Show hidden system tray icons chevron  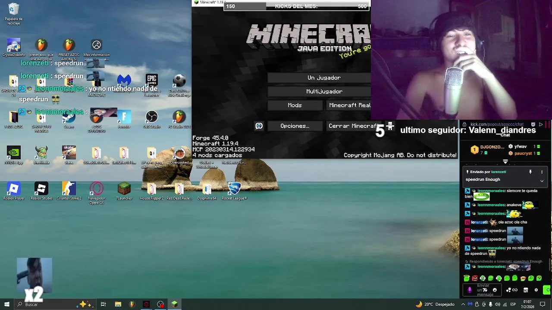(463, 304)
